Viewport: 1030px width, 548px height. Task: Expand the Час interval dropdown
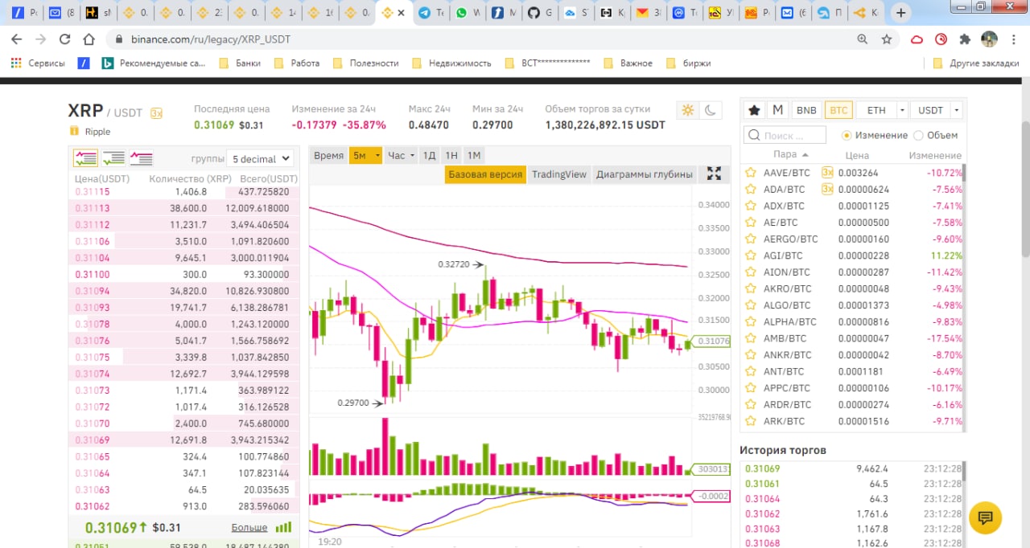pos(412,156)
